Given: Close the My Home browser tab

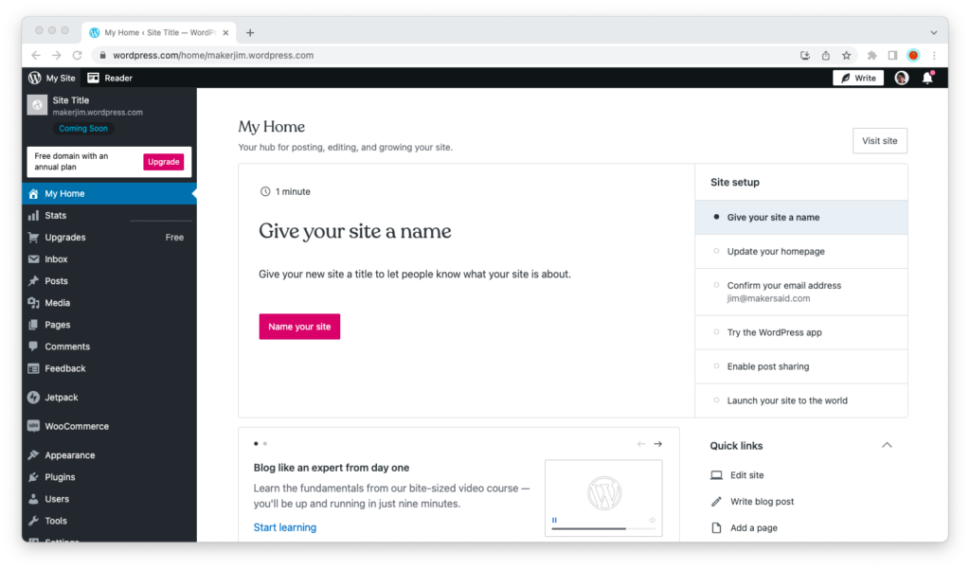Looking at the screenshot, I should [225, 33].
